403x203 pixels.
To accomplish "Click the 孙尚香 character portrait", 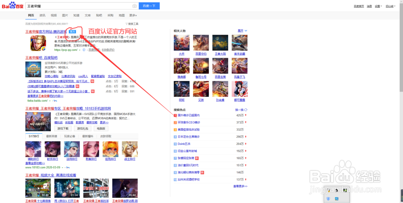I will tap(220, 89).
